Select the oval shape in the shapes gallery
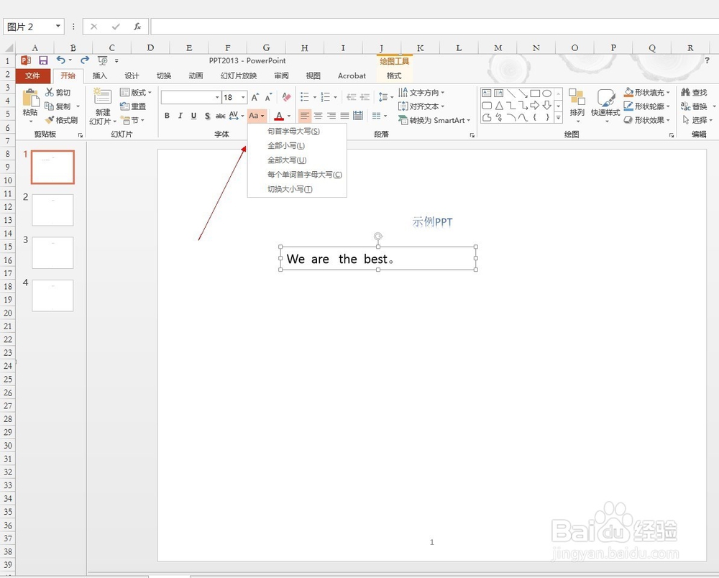The image size is (719, 578). [546, 93]
